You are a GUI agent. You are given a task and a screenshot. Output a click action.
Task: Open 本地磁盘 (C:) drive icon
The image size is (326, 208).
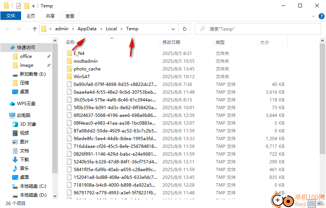pos(15,186)
